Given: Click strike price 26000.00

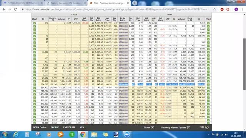Looking at the screenshot, I should pyautogui.click(x=123, y=52).
